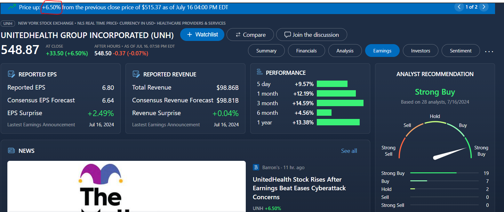
Task: Click the Reported Revenue chart icon
Action: point(136,74)
